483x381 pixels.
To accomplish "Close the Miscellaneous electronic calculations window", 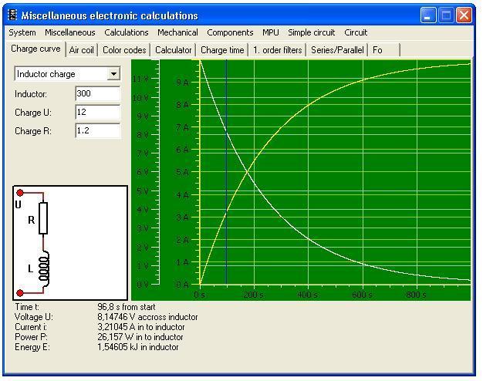I will (464, 15).
